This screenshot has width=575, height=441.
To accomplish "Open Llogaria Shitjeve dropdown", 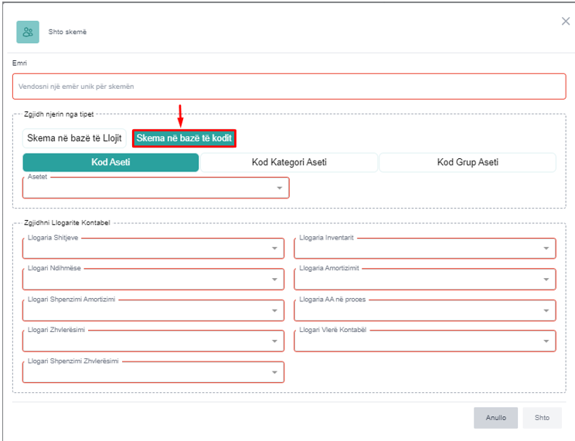I will [x=153, y=248].
